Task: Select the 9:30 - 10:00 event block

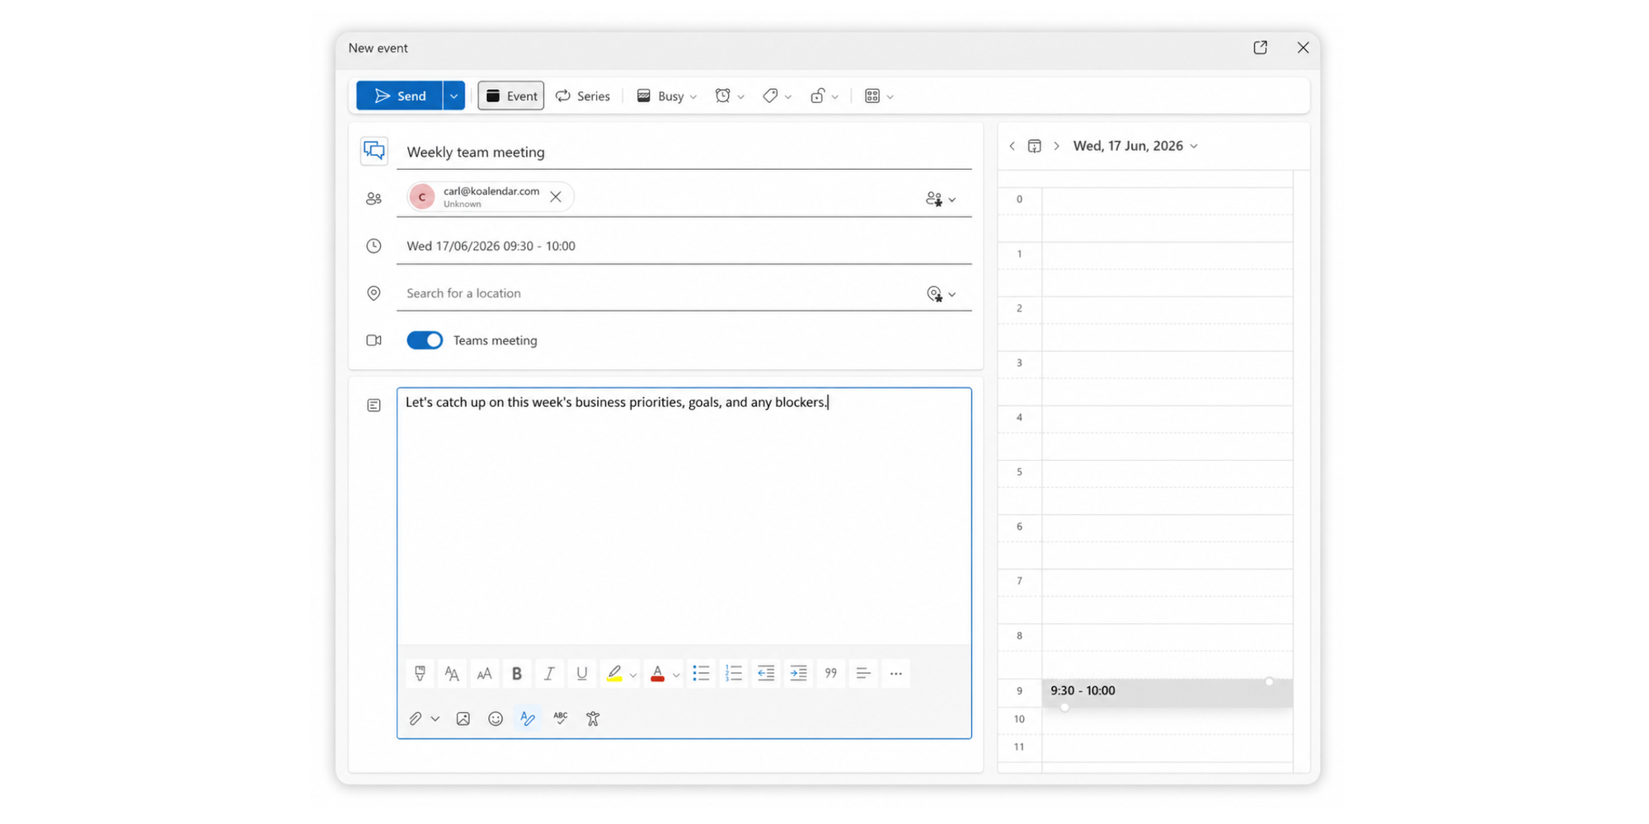Action: click(x=1167, y=692)
